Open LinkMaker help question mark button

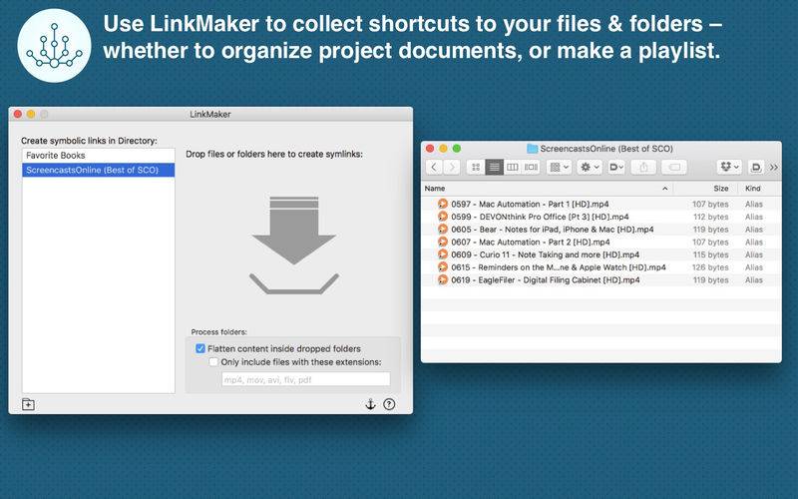[389, 404]
